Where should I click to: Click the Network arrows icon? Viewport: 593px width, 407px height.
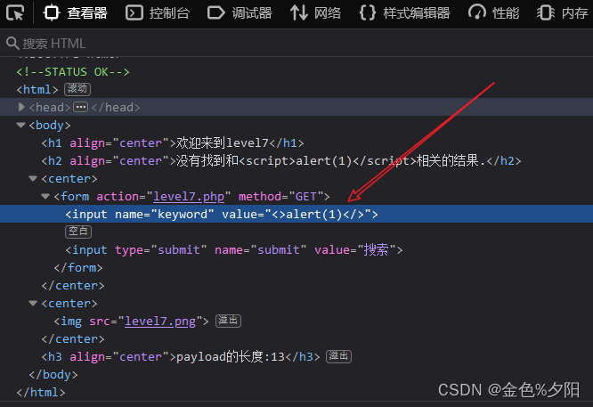click(x=299, y=12)
